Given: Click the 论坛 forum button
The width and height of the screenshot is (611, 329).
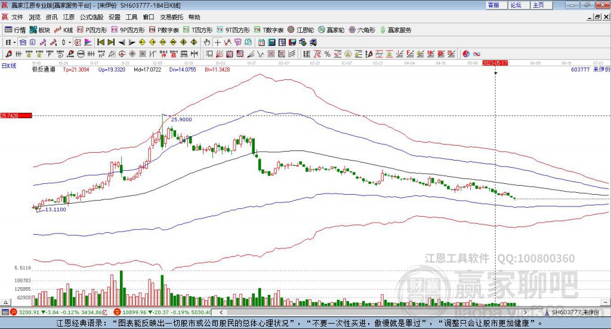Looking at the screenshot, I should pos(519,5).
